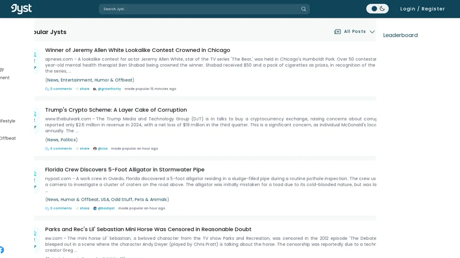Click share icon on Jeremy Allen White post
Viewport: 460px width, 258px height.
tap(77, 89)
